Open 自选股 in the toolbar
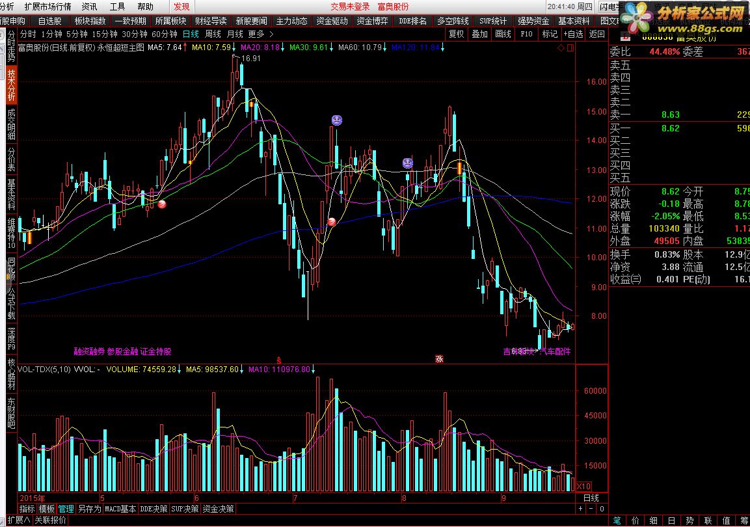The image size is (750, 527). coord(49,21)
